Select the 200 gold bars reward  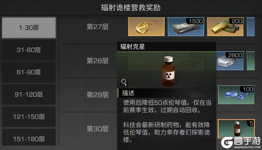click(x=225, y=27)
